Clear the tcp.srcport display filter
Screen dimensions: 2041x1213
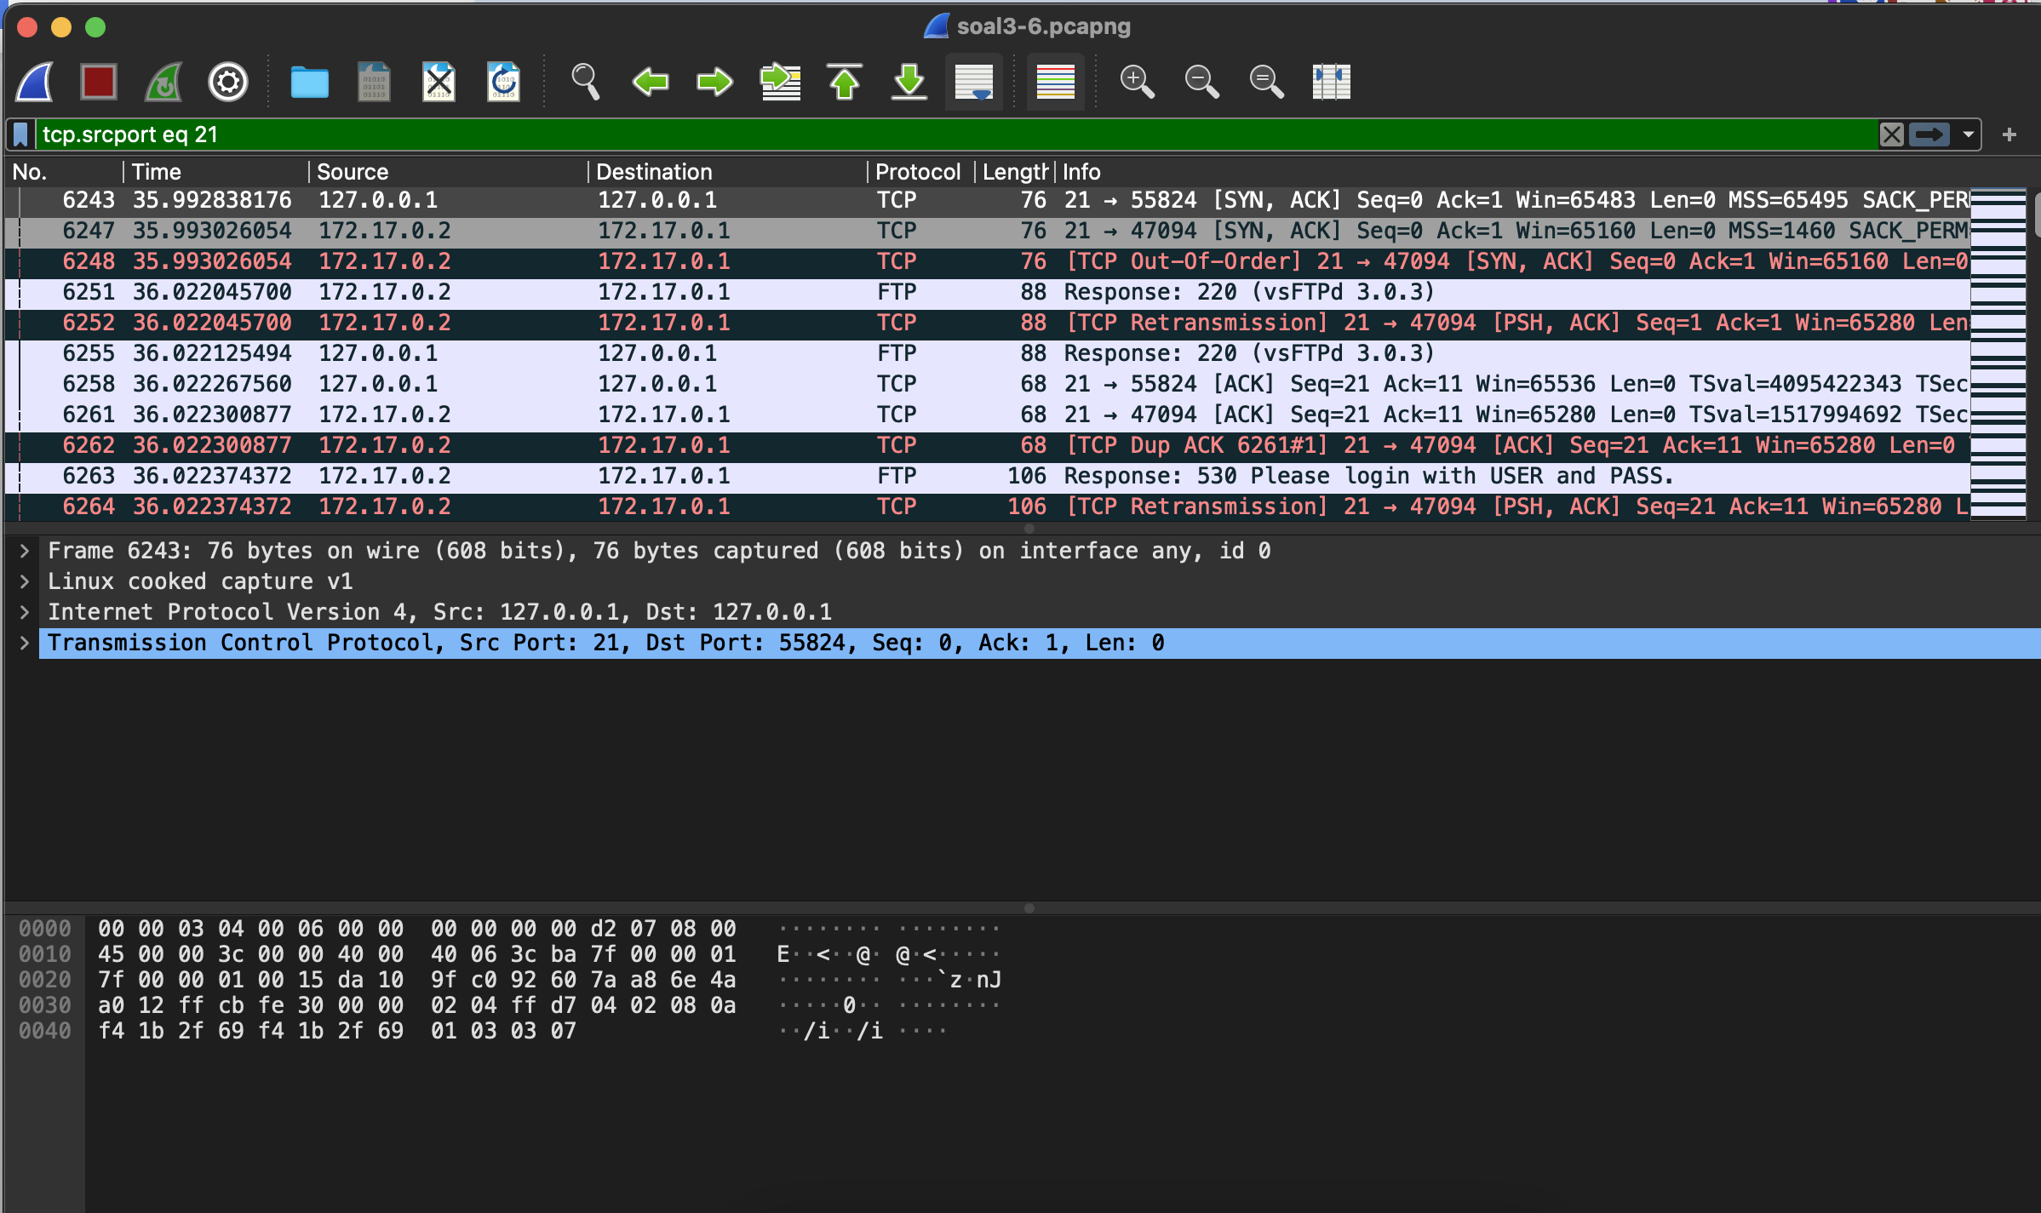[x=1892, y=134]
